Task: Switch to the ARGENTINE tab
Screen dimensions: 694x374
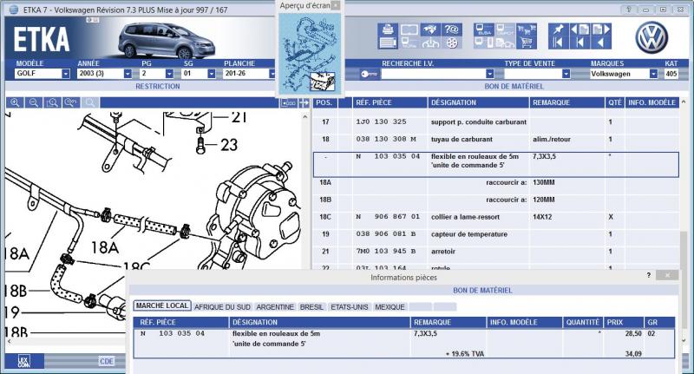Action: point(275,306)
